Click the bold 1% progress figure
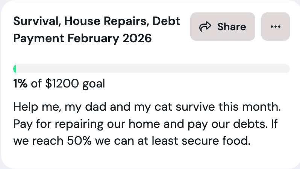Viewport: 300px width, 169px height. point(20,84)
